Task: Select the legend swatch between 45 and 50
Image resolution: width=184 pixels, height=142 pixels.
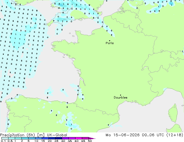Action: (x=85, y=138)
